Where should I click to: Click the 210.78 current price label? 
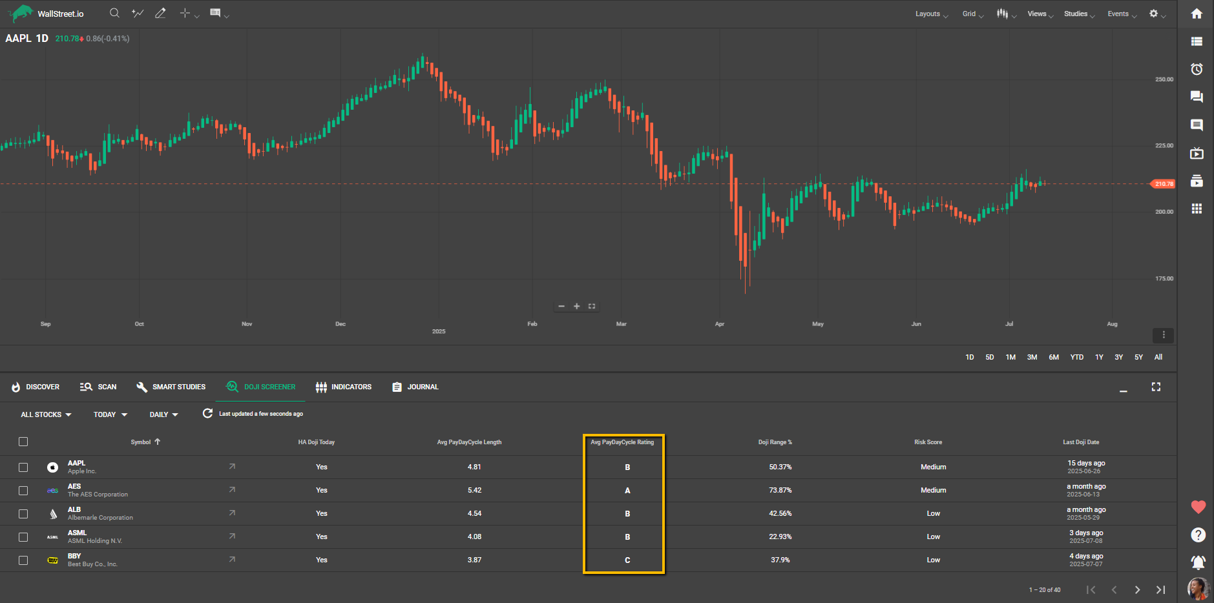point(1164,184)
